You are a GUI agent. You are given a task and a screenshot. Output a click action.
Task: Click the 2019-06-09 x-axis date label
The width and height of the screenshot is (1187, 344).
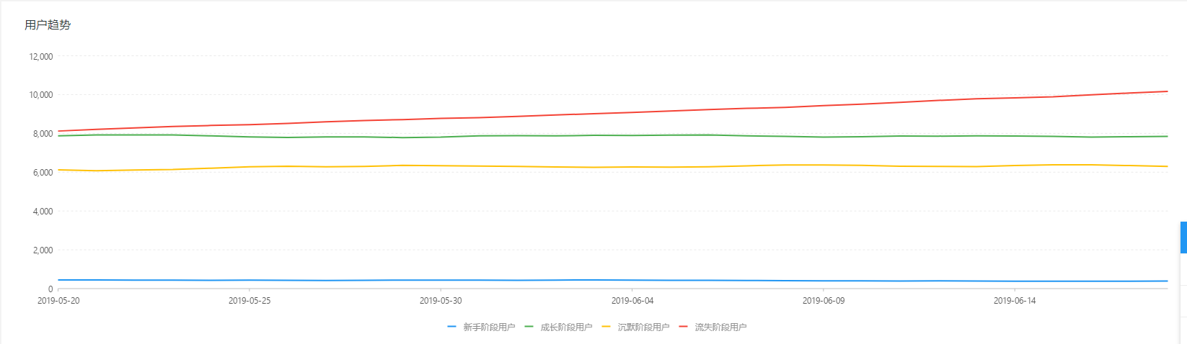coord(824,300)
